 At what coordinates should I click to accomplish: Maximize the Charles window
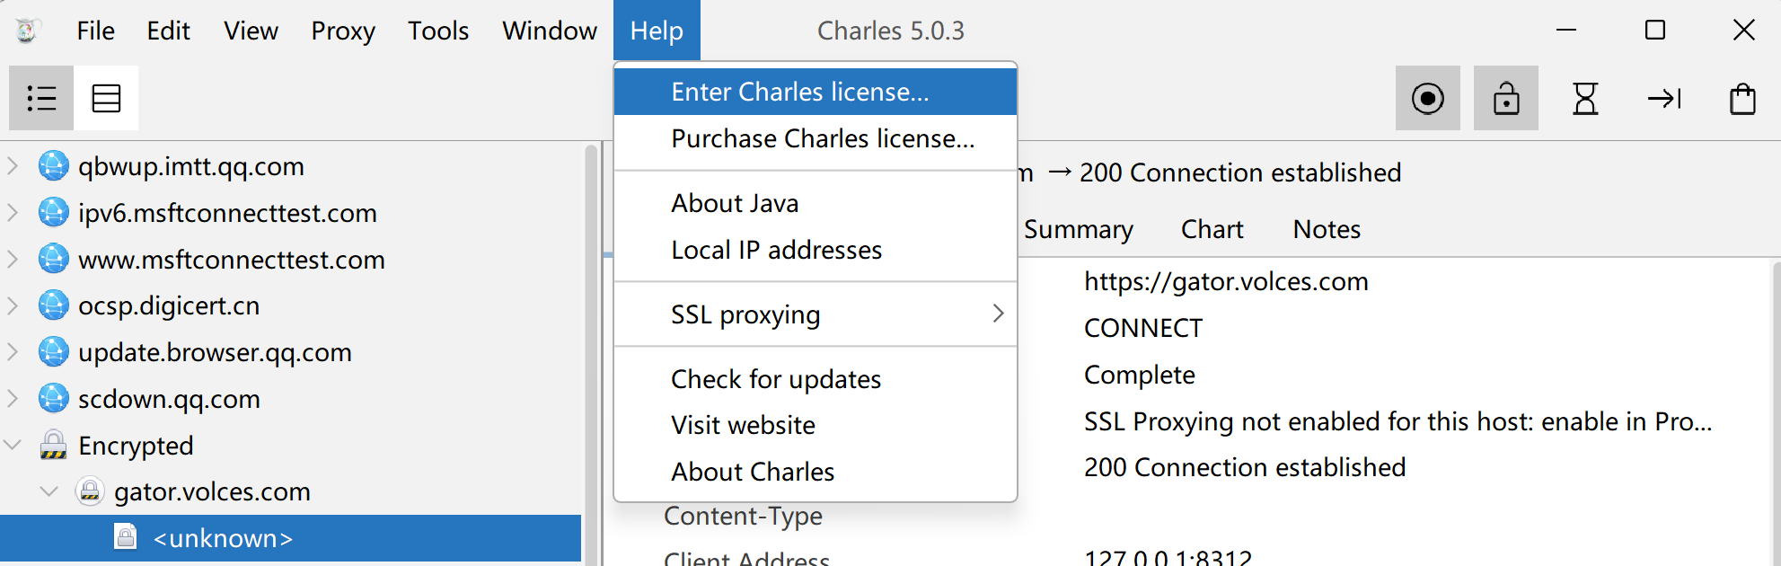[1655, 31]
